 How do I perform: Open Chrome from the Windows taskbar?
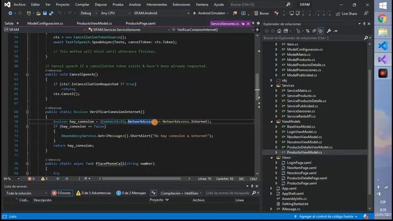pos(383,18)
